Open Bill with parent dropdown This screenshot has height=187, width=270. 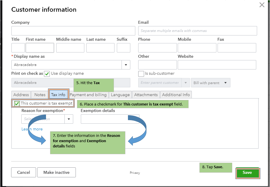(x=211, y=83)
